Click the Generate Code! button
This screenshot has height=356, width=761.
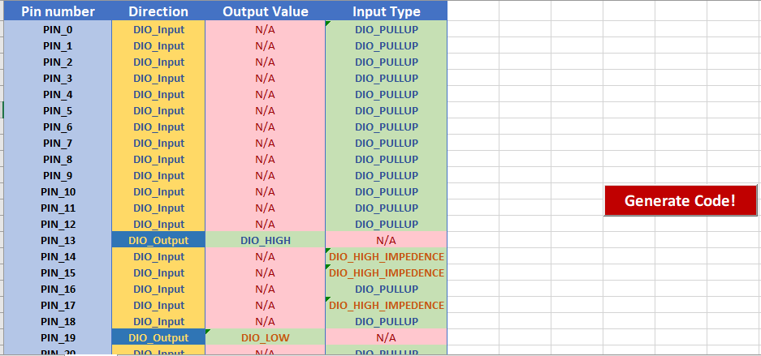pyautogui.click(x=680, y=200)
